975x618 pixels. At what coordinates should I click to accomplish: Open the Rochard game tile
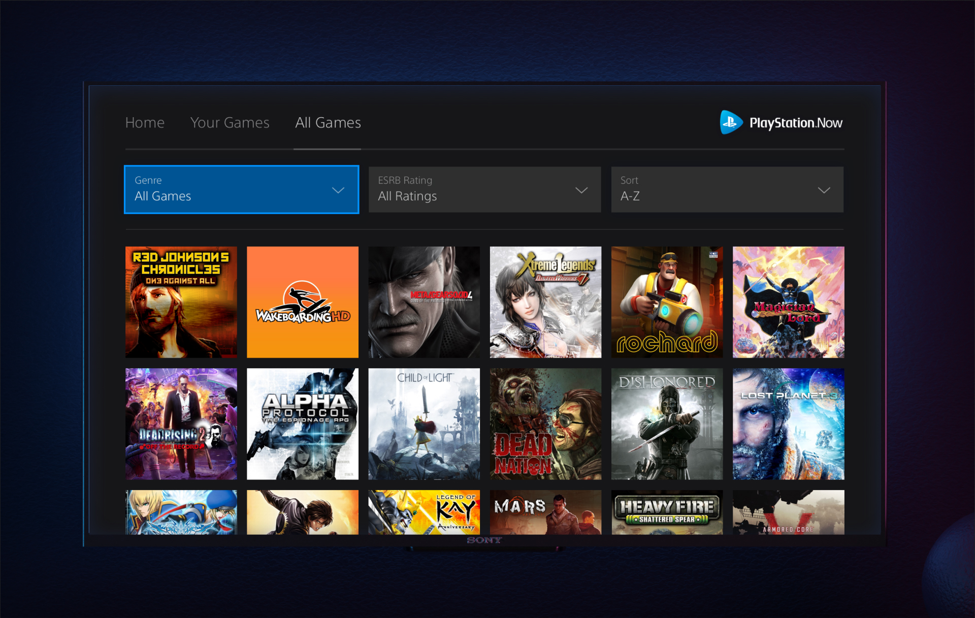[667, 302]
